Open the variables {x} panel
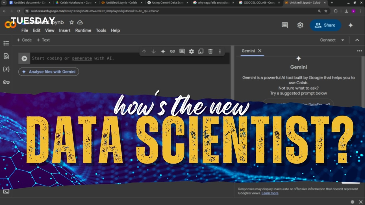 6,69
